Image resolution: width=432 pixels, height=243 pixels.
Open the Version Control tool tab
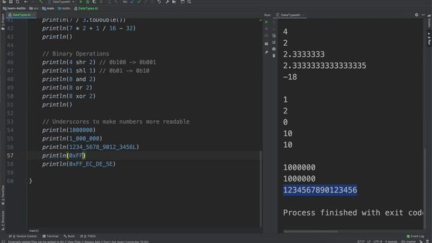coord(22,236)
